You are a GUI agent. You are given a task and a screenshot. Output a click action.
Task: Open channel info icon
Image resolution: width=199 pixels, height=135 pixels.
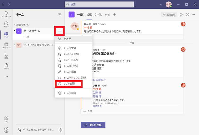[187, 15]
